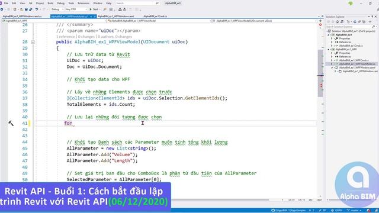Click the screwdriver quick actions icon at line 41
379x213 pixels.
[11, 123]
